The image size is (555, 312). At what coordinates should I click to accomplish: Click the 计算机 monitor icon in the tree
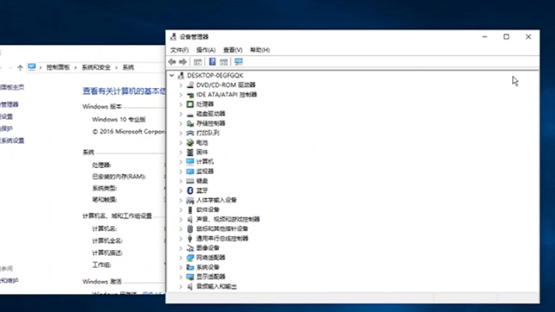[190, 162]
